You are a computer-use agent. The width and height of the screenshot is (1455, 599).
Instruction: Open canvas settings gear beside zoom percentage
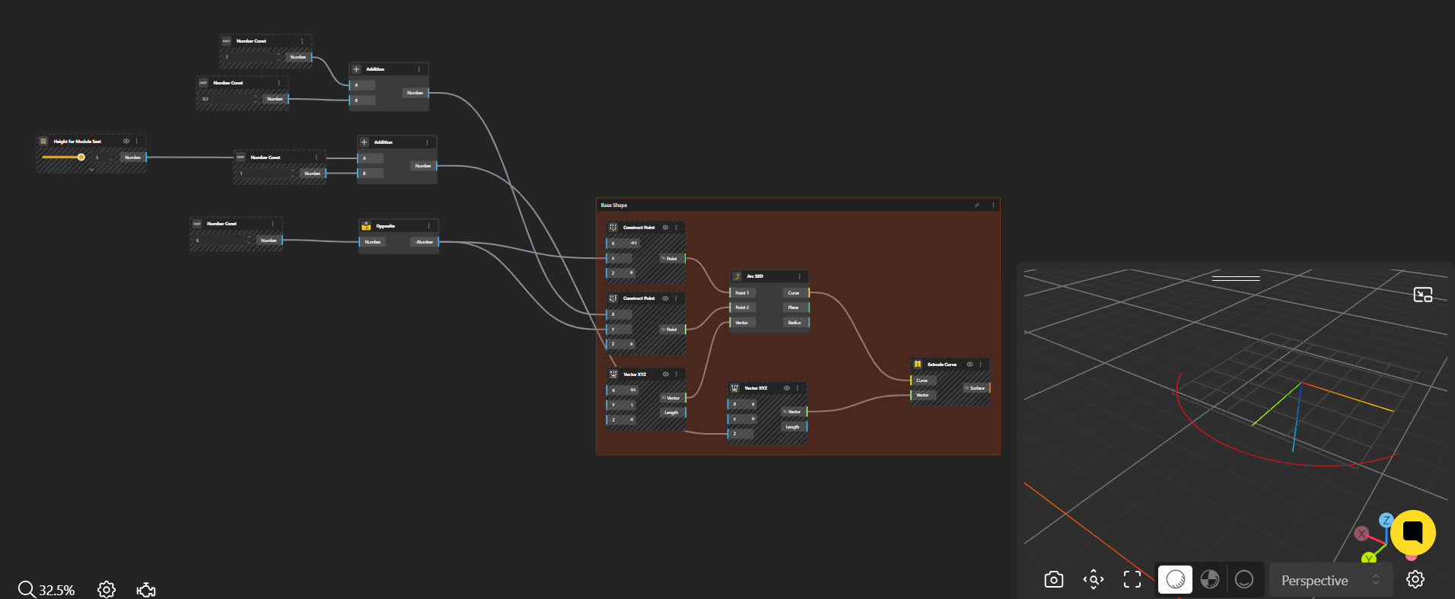coord(107,590)
